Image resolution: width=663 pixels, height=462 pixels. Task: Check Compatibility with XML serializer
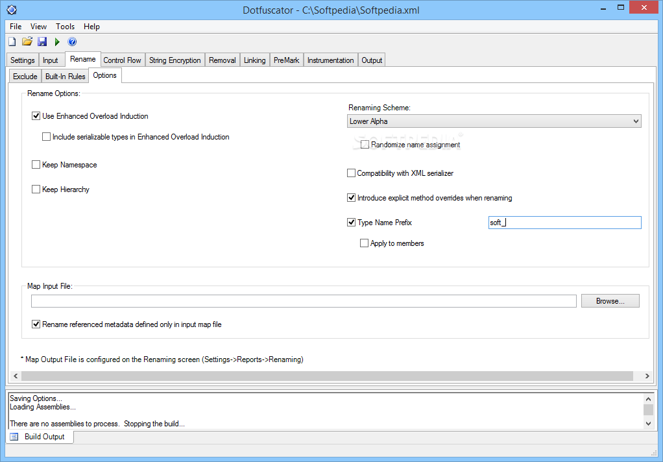(351, 173)
